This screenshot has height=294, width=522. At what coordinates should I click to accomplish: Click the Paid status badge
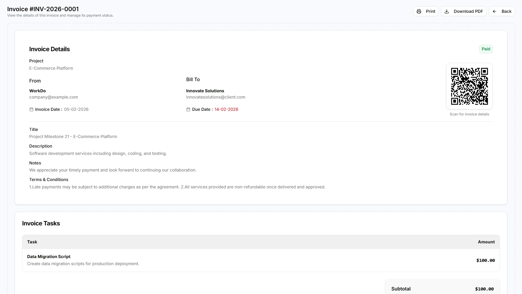tap(486, 49)
